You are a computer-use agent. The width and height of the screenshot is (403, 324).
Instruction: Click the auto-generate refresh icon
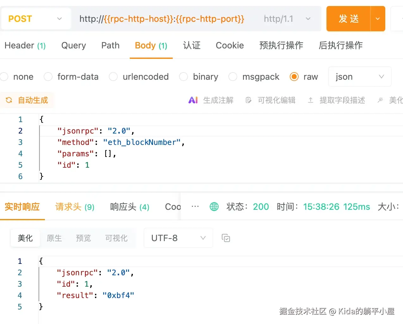point(9,100)
